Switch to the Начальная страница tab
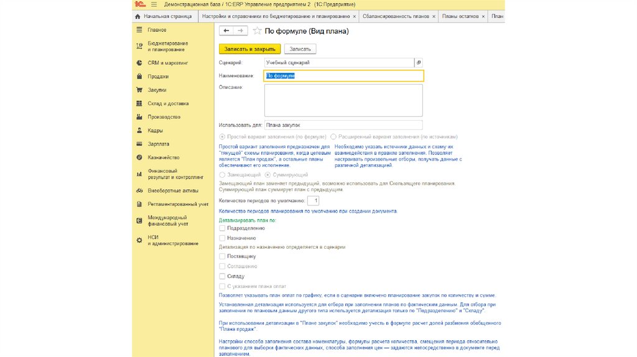The height and width of the screenshot is (357, 637). (x=167, y=16)
